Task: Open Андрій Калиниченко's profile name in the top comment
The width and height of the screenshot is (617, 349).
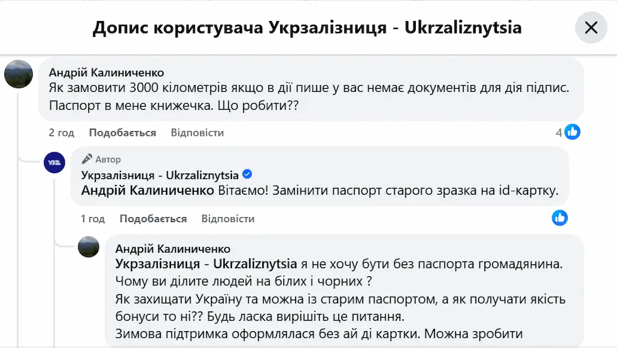Action: (106, 73)
